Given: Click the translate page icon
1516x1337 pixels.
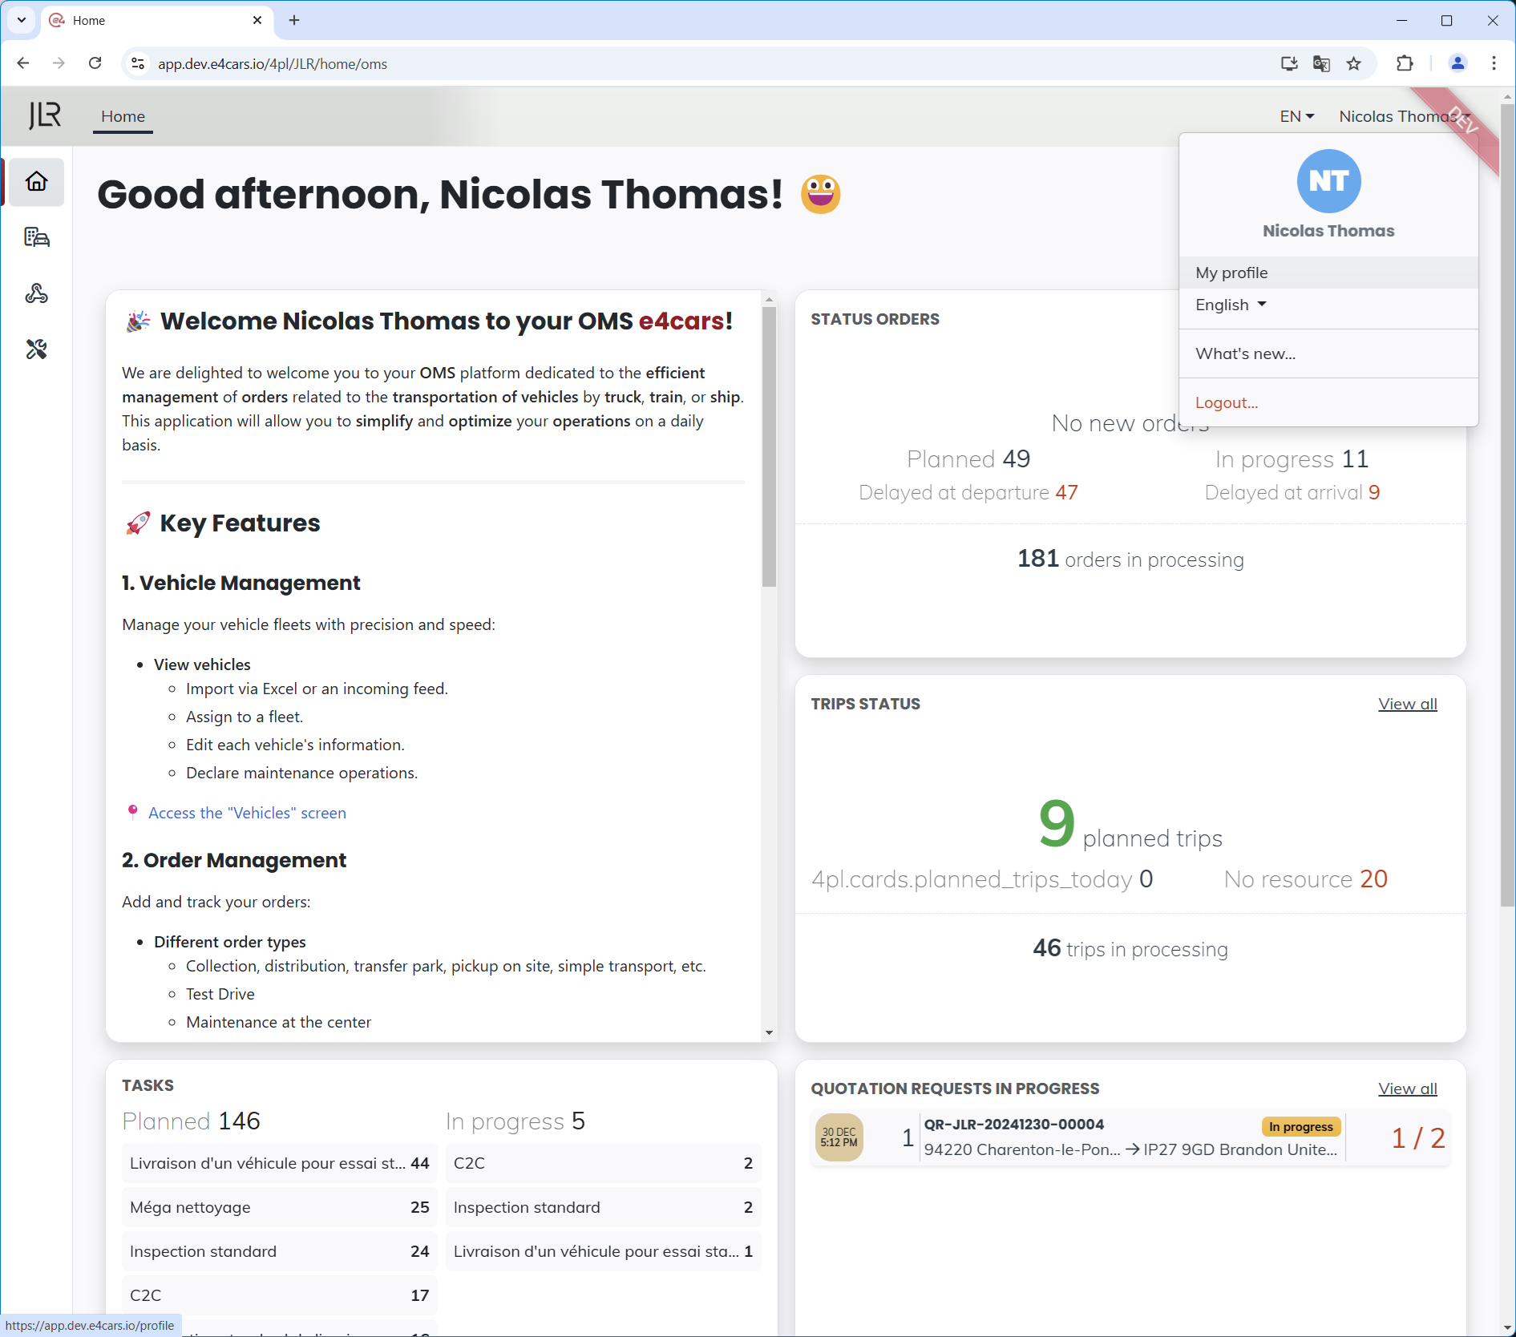Looking at the screenshot, I should [1321, 64].
